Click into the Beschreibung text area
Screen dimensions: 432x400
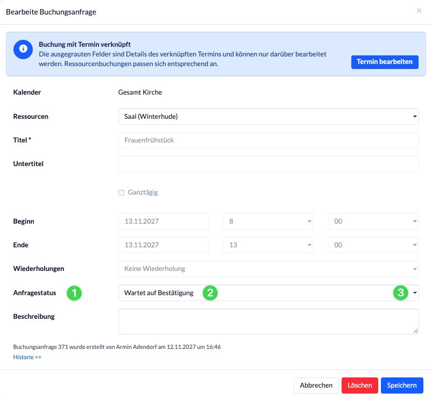[268, 322]
